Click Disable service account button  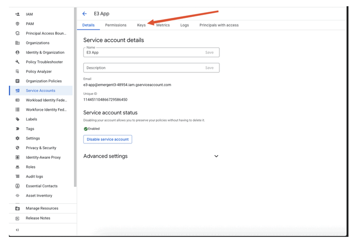tap(108, 139)
